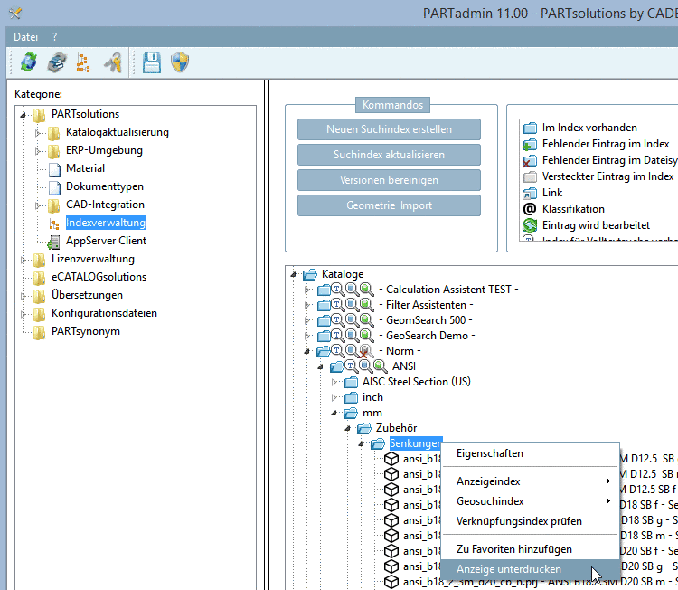Open the Datei menu

[x=25, y=37]
